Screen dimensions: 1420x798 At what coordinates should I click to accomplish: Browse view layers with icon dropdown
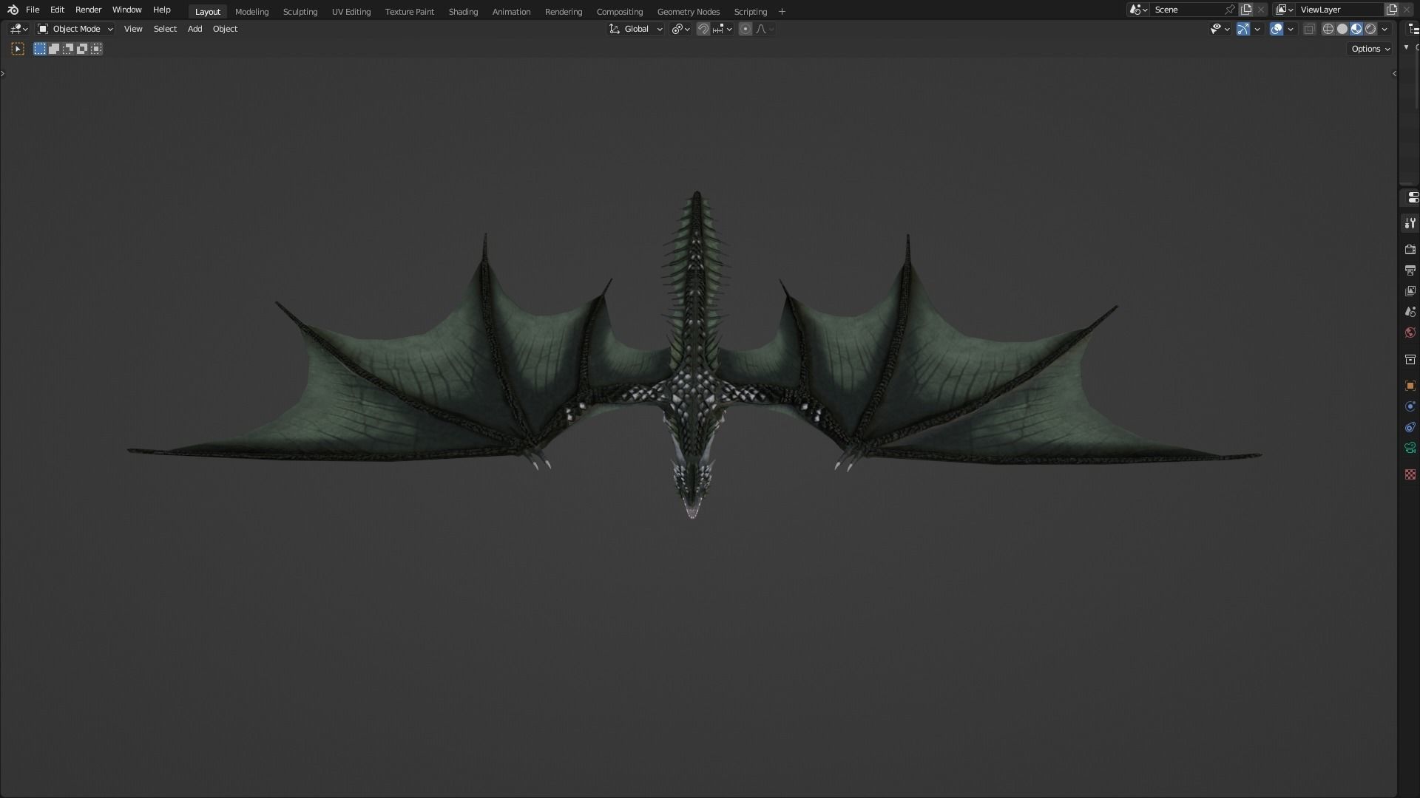pyautogui.click(x=1285, y=10)
